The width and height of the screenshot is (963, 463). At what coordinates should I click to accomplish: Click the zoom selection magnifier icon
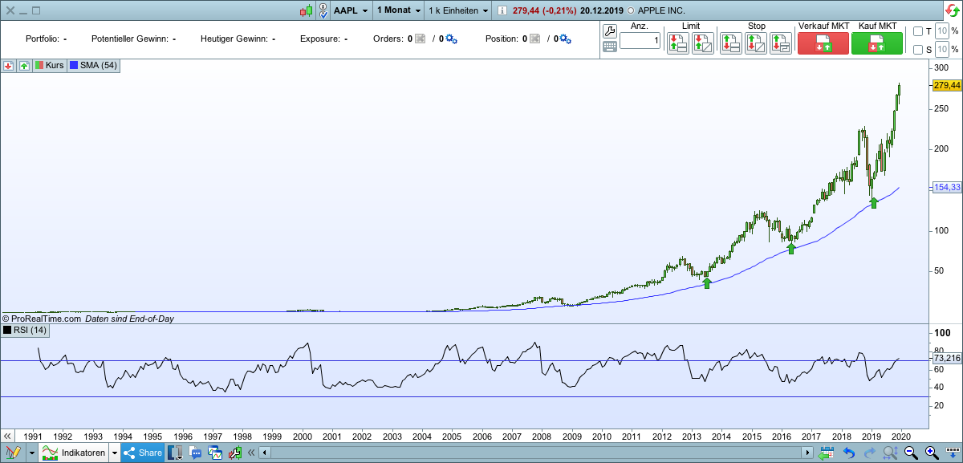click(x=891, y=453)
